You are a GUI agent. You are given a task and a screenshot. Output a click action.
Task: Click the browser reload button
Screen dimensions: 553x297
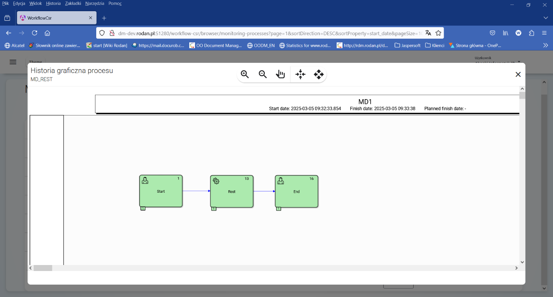point(35,33)
